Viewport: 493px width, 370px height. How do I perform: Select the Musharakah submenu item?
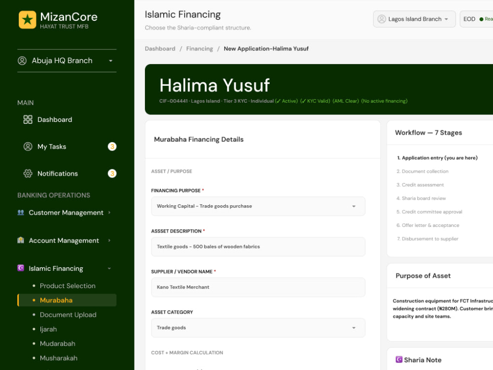59,358
